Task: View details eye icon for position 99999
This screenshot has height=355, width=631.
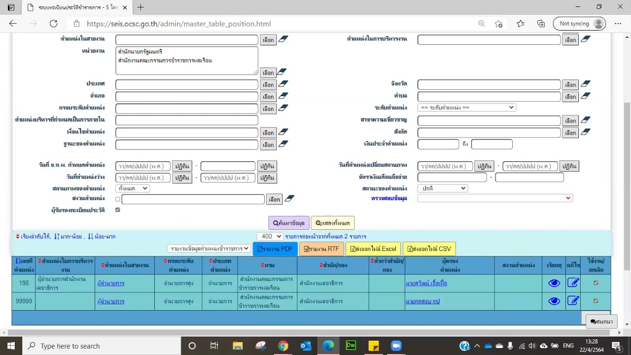Action: (x=554, y=301)
